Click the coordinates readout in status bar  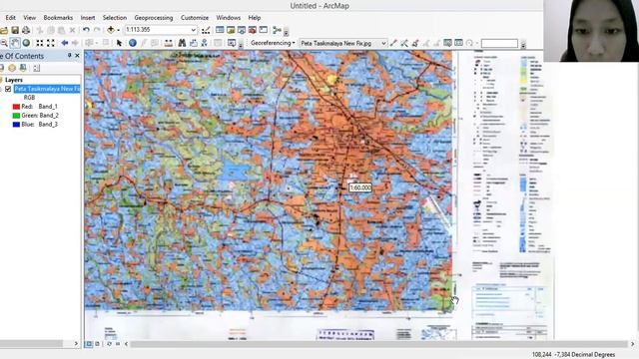click(x=573, y=355)
